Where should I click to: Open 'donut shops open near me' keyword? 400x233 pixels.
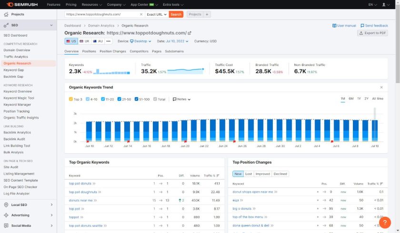point(253,192)
